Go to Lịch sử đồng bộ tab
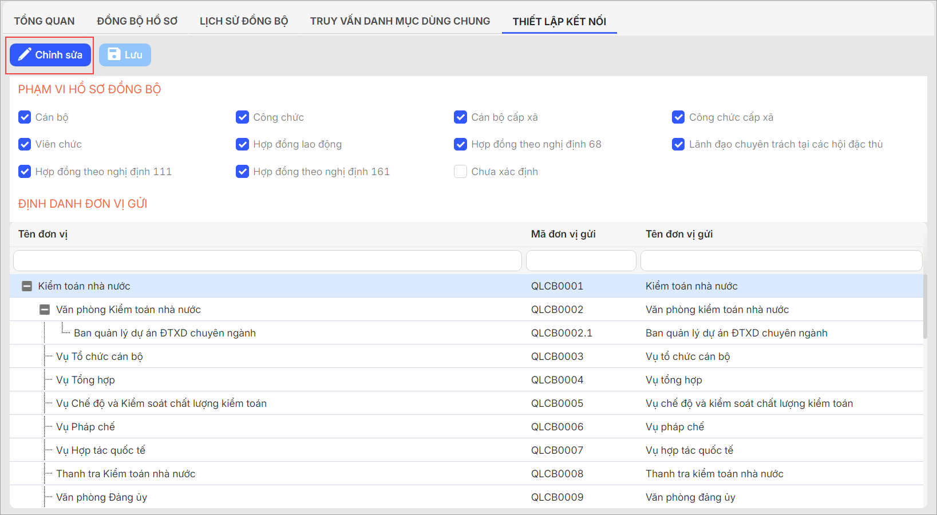937x515 pixels. pyautogui.click(x=244, y=21)
